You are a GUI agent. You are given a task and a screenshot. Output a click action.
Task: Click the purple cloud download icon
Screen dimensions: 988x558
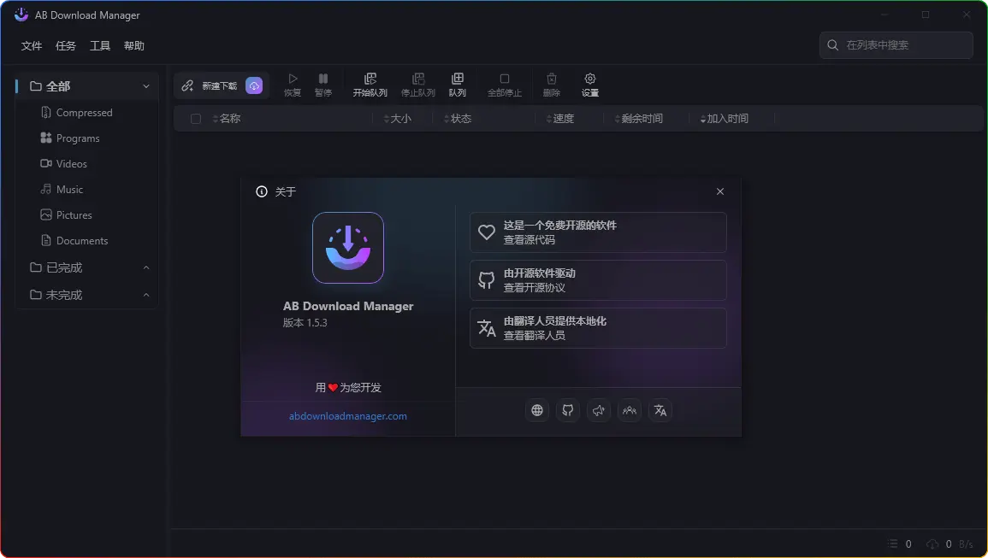(254, 85)
